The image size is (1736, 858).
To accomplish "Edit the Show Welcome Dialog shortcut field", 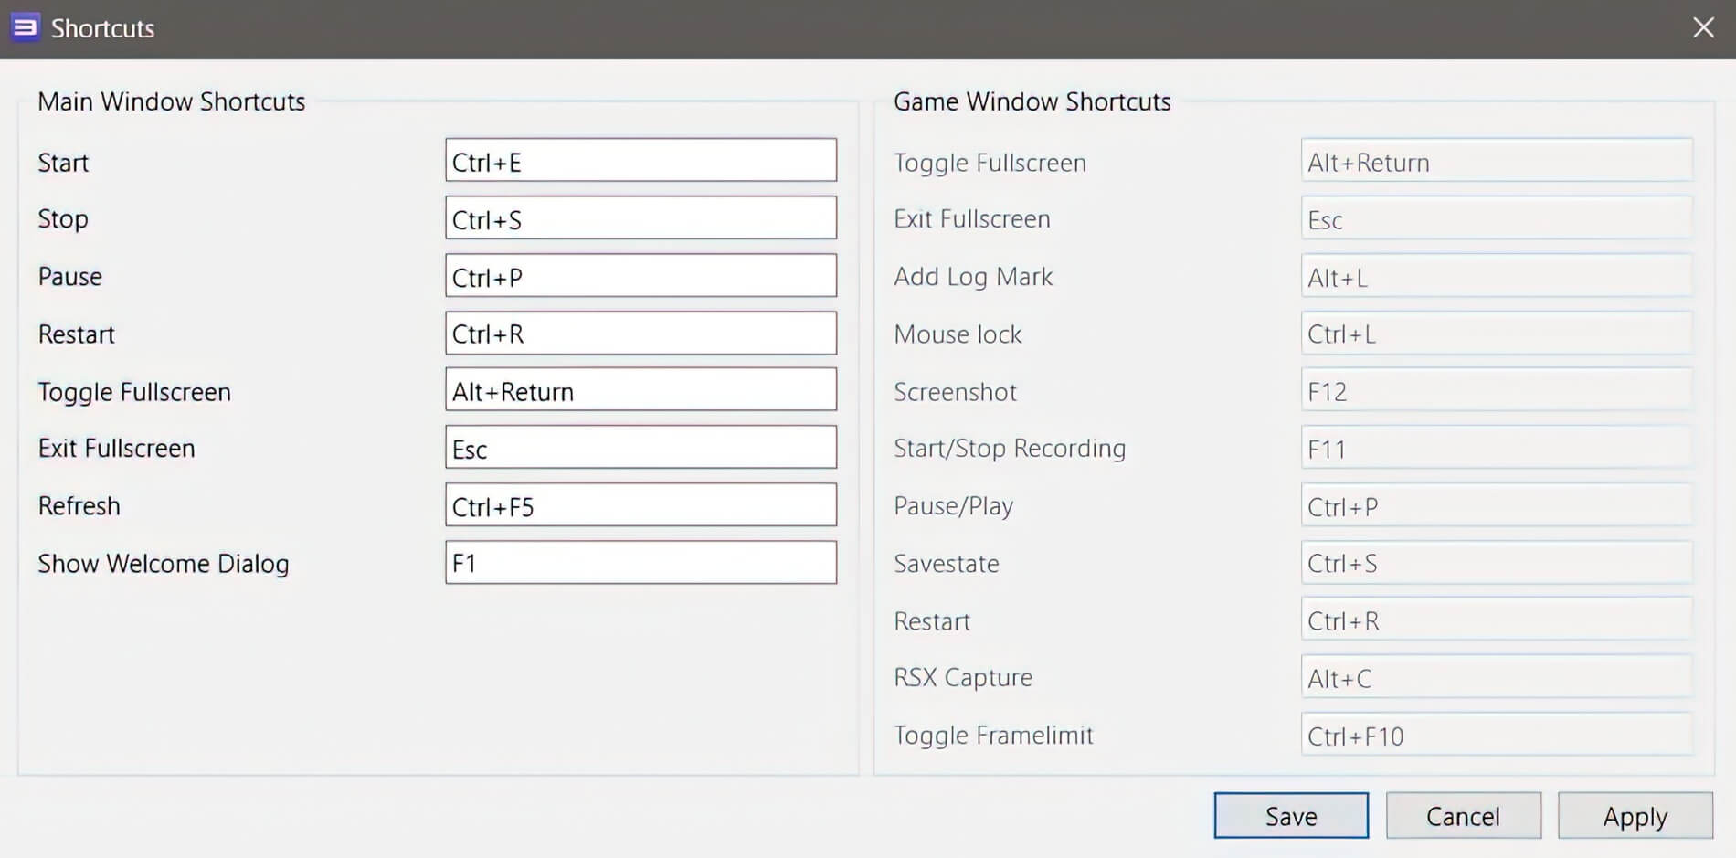I will point(640,562).
